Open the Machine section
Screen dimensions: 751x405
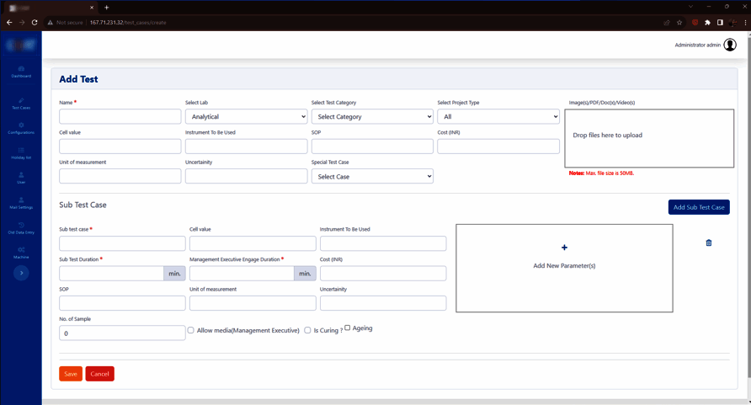tap(21, 253)
